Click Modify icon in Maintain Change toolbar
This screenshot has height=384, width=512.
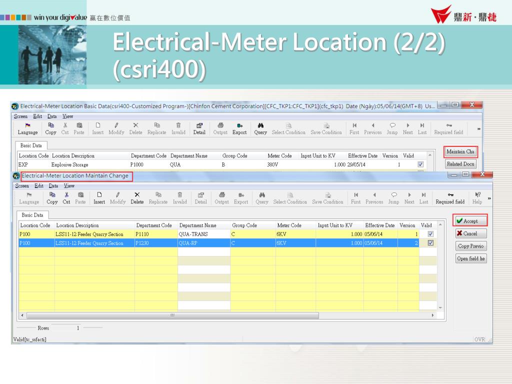[118, 194]
